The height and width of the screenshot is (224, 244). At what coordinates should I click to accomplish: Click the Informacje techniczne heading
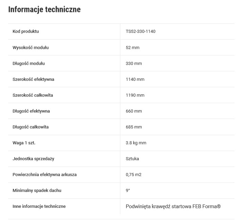(44, 9)
